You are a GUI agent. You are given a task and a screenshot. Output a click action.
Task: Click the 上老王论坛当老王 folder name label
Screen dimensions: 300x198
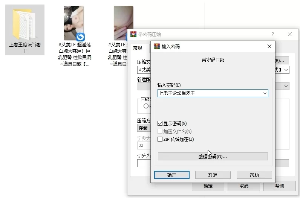click(25, 48)
